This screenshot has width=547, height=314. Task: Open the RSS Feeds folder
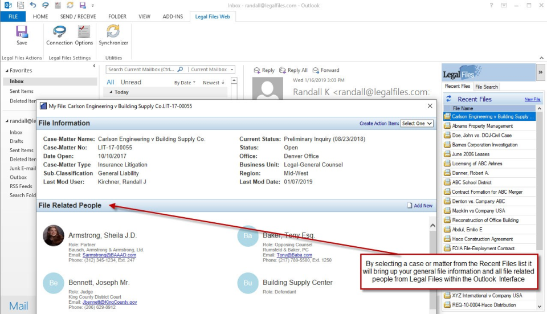tap(21, 186)
